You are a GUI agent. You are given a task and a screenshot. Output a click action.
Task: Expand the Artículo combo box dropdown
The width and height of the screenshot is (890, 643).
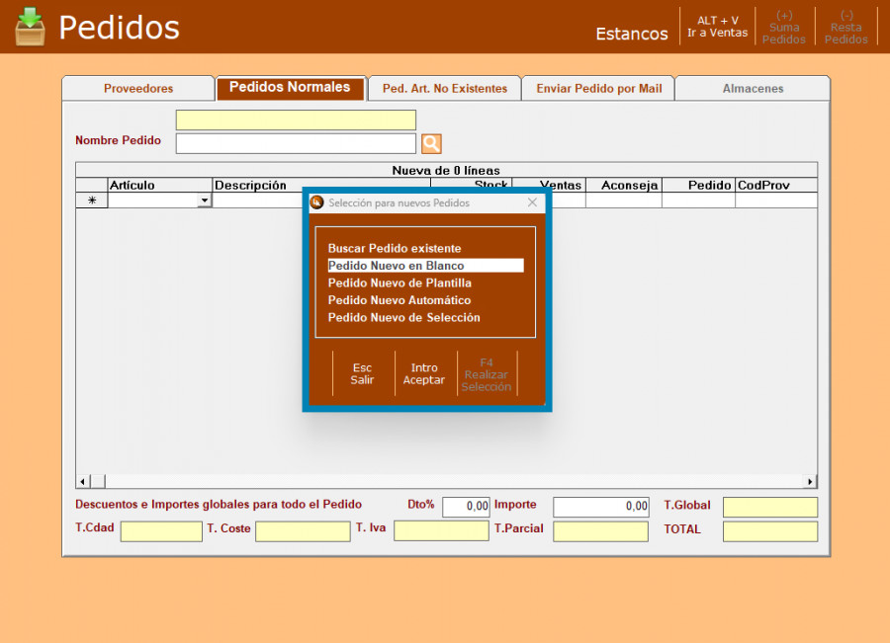pyautogui.click(x=204, y=201)
